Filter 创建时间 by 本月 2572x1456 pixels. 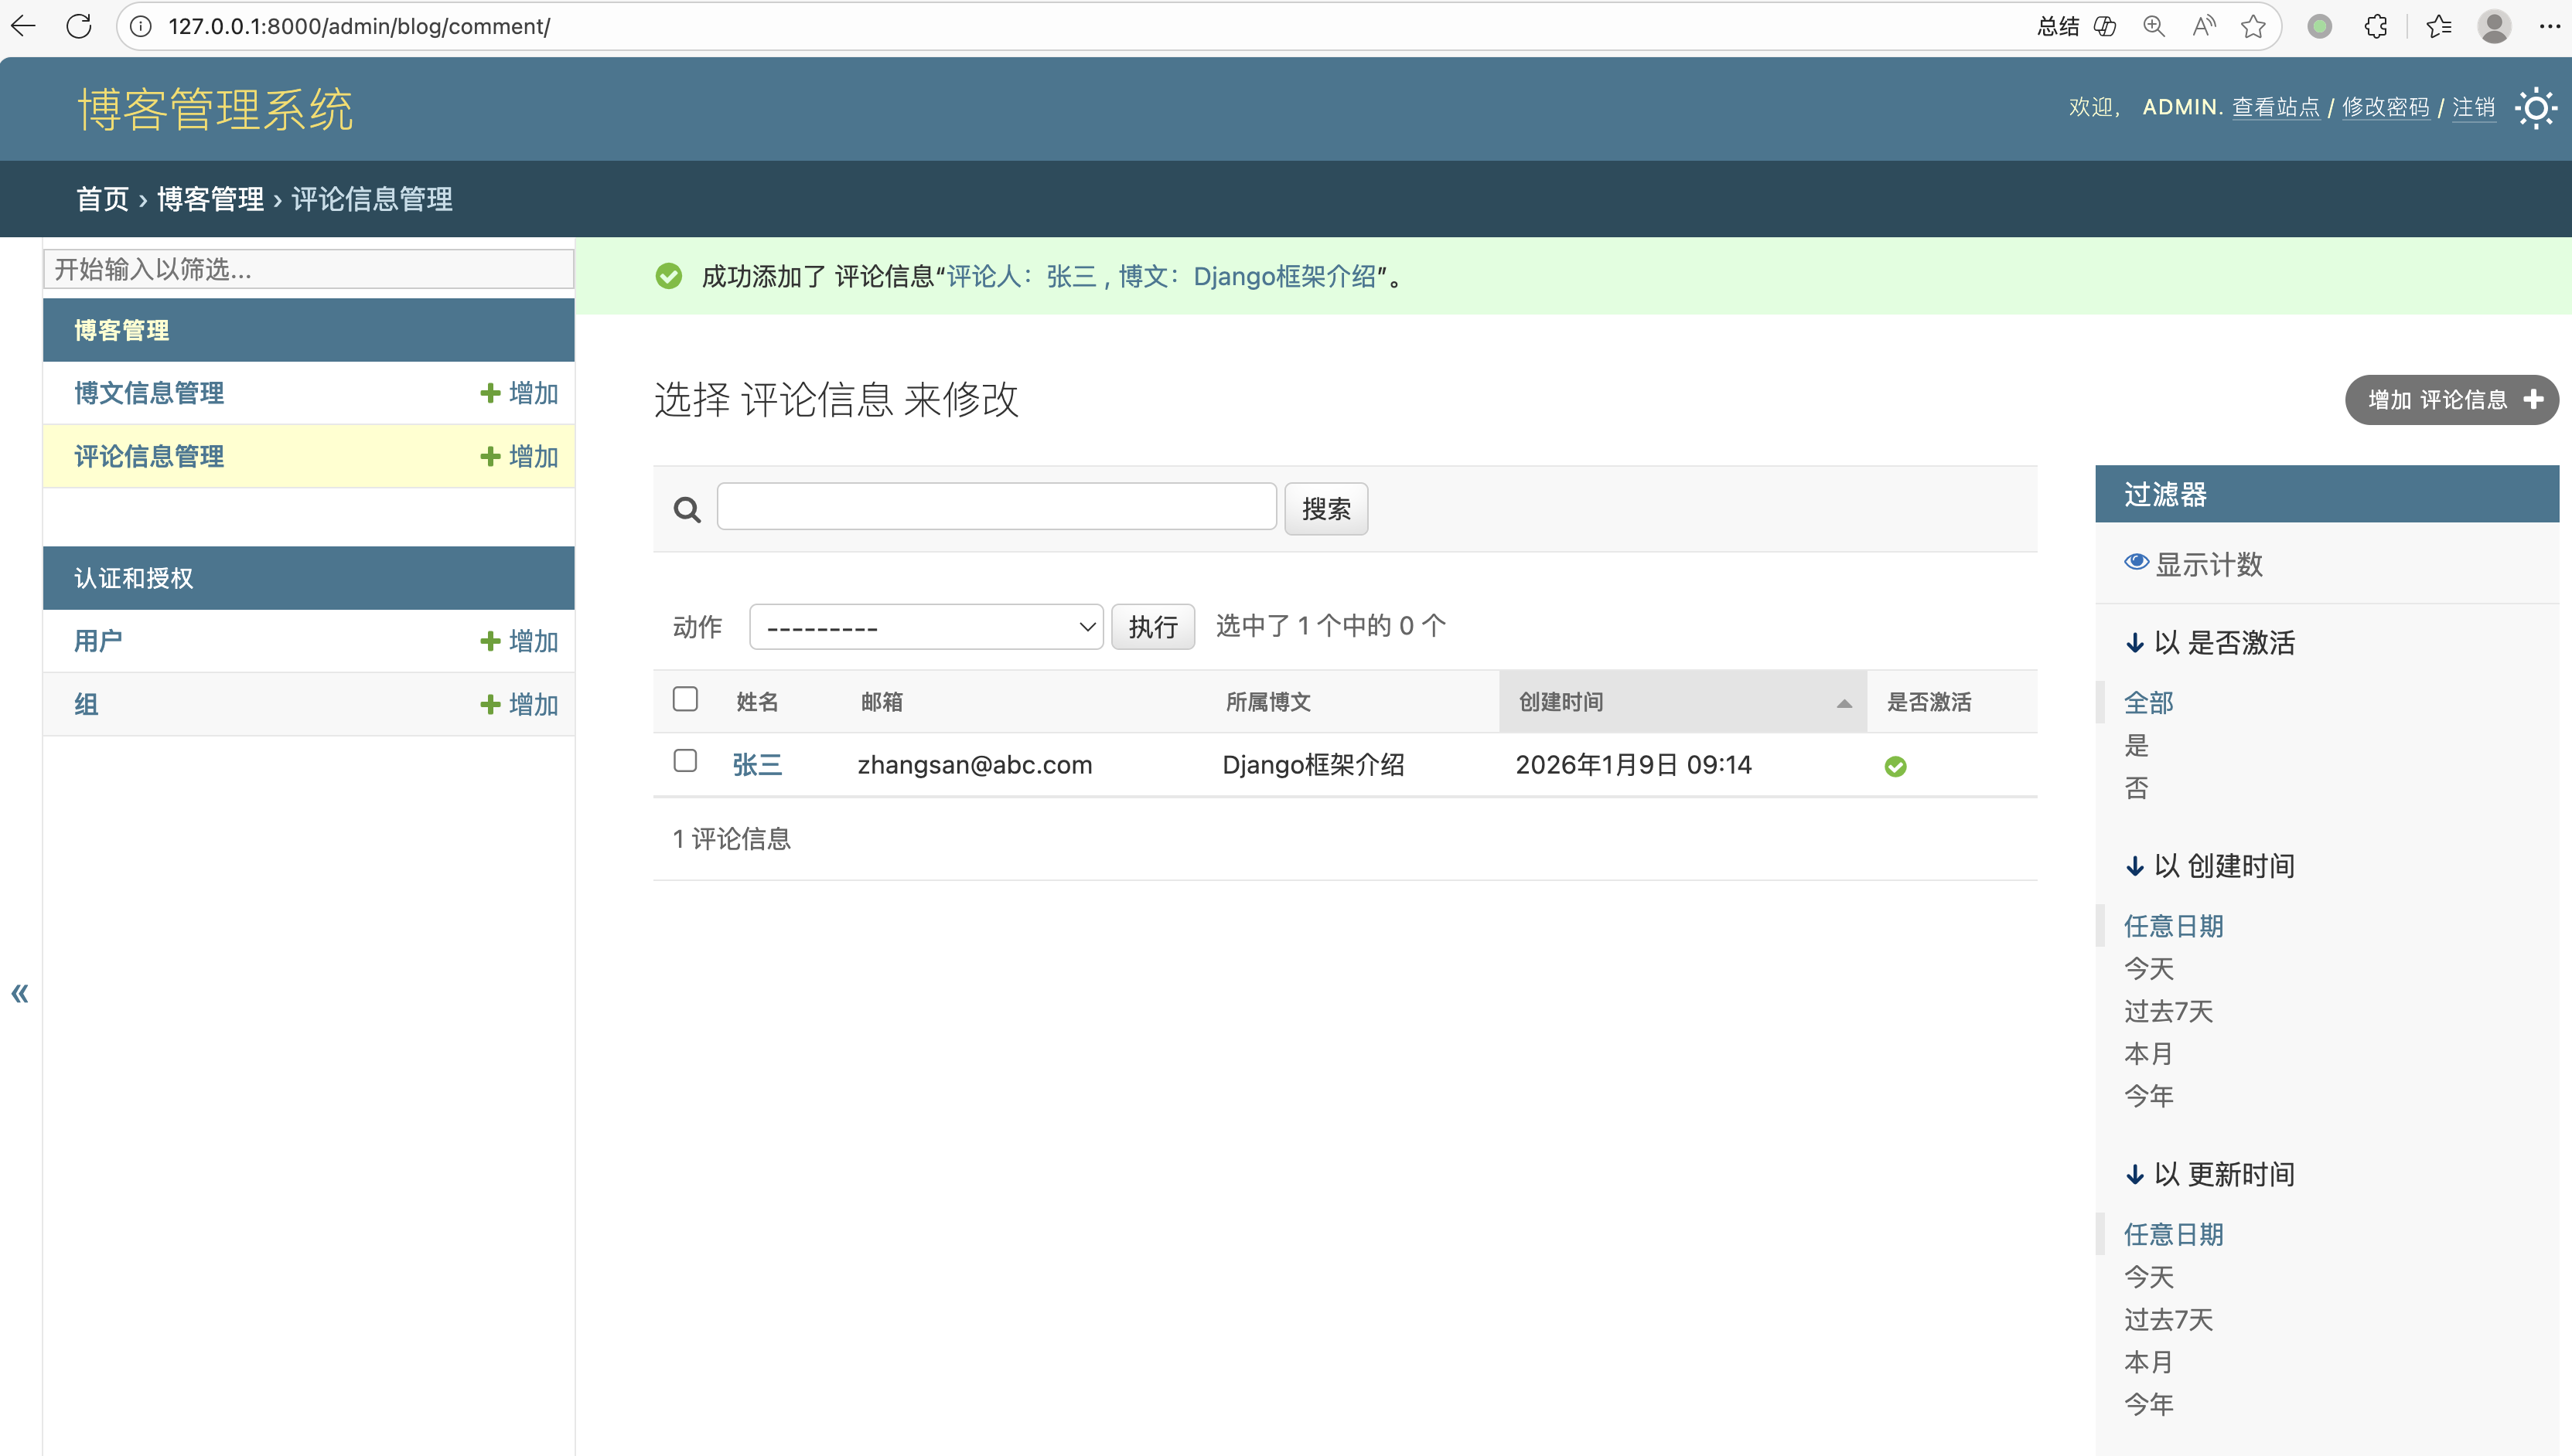2147,1054
